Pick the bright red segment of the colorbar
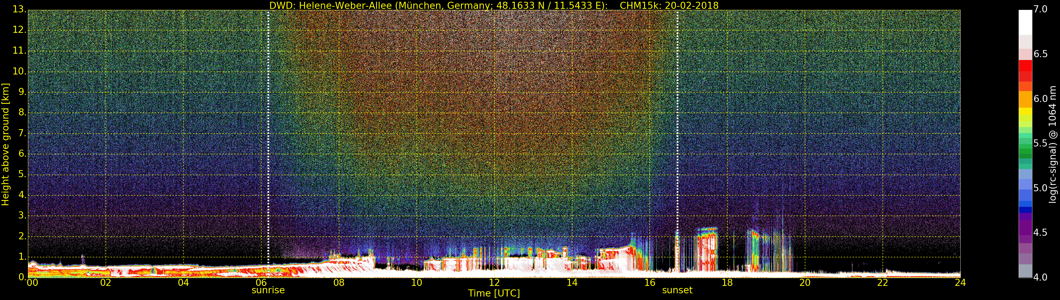Image resolution: width=1060 pixels, height=300 pixels. tap(1025, 66)
